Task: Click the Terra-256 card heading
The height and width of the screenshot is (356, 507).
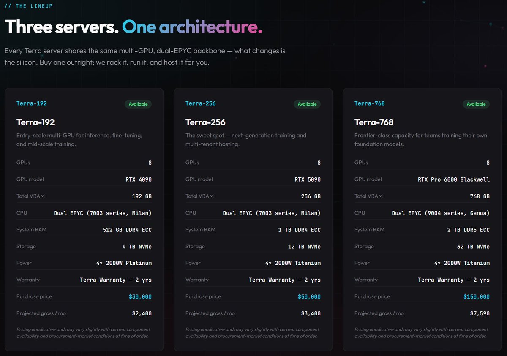Action: coord(205,122)
